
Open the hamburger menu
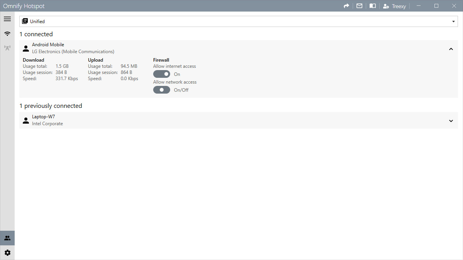pos(7,18)
